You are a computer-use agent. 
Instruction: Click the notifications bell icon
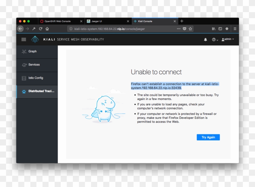pyautogui.click(x=206, y=40)
